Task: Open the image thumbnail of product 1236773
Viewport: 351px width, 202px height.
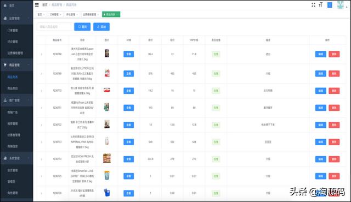Action: 107,141
